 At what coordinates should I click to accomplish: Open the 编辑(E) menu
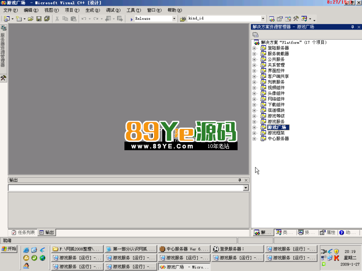[31, 10]
